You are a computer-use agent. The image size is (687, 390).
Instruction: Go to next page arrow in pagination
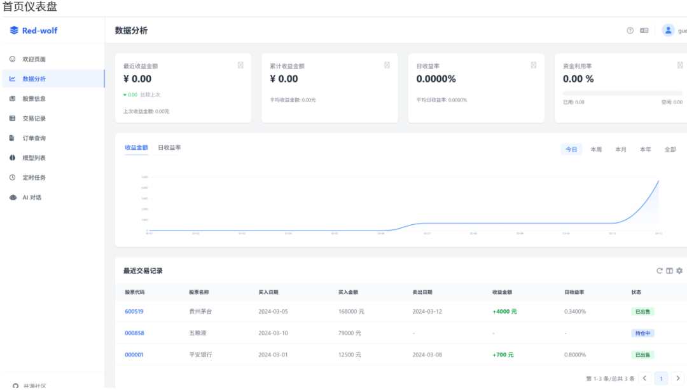678,378
